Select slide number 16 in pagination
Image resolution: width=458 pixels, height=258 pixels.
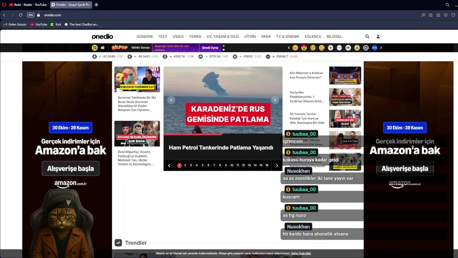click(x=267, y=166)
